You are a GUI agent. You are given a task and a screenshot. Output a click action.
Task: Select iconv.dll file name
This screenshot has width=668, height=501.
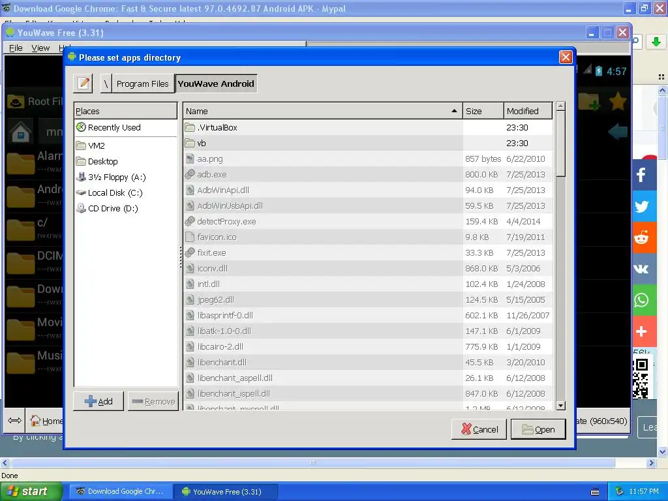213,268
